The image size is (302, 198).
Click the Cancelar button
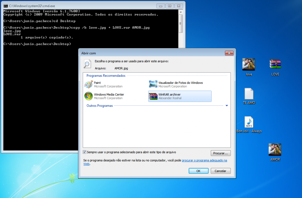[221, 171]
